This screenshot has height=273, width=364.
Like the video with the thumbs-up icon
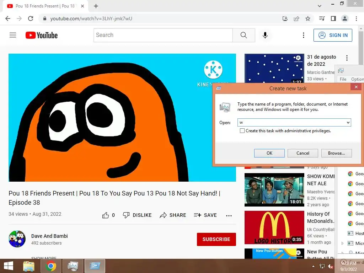pyautogui.click(x=106, y=215)
